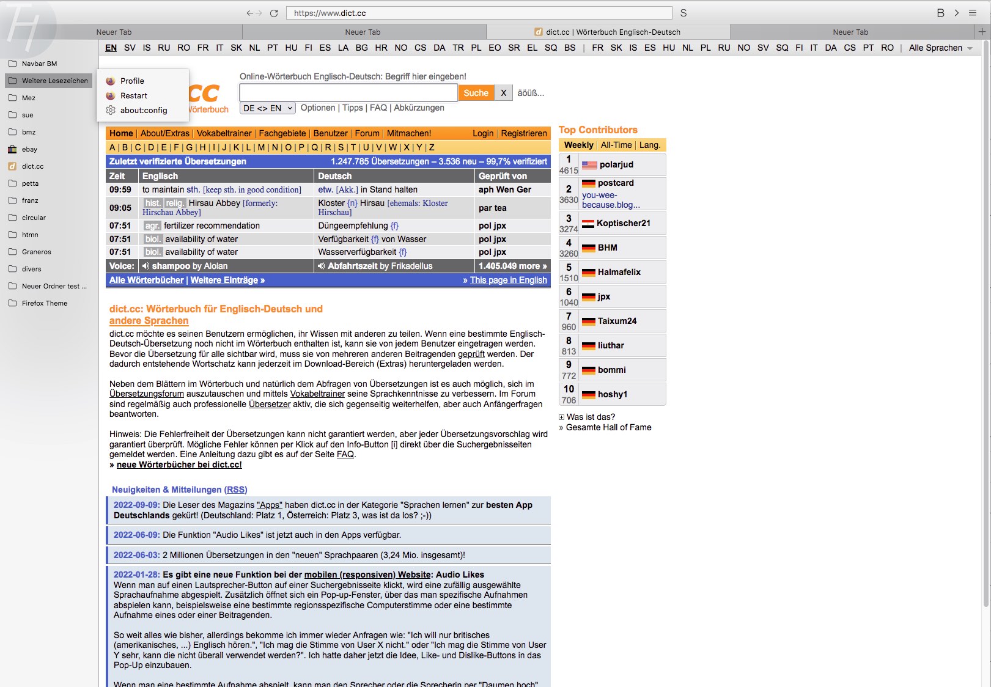Viewport: 991px width, 687px height.
Task: Select the Lang. contributors tab
Action: pyautogui.click(x=650, y=145)
